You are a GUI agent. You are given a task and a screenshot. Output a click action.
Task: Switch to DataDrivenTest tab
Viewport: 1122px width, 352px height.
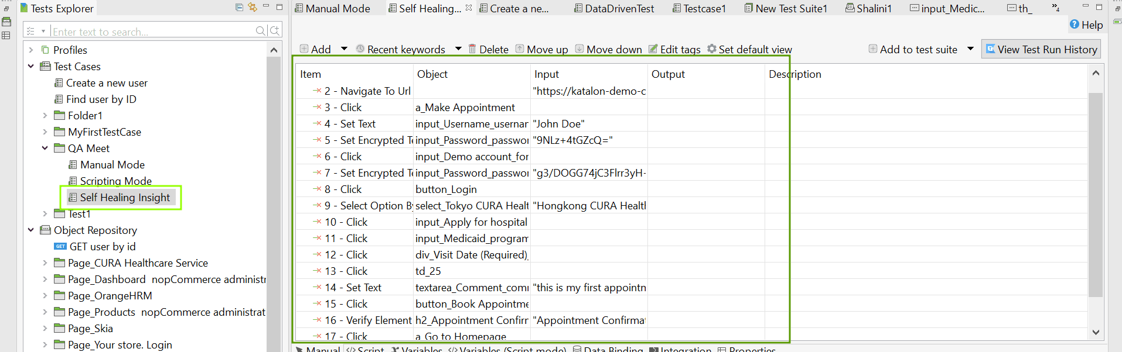[614, 8]
